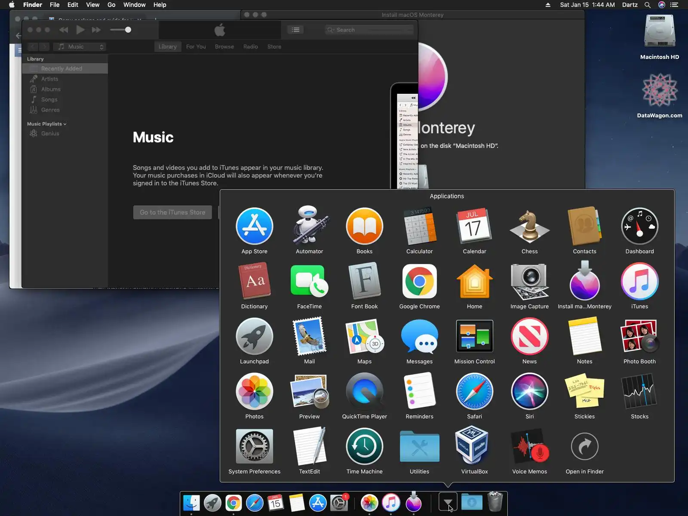Skip to next track in iTunes
Viewport: 688px width, 516px height.
click(96, 30)
